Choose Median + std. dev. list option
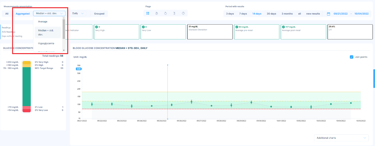This screenshot has height=146, width=375. click(48, 32)
